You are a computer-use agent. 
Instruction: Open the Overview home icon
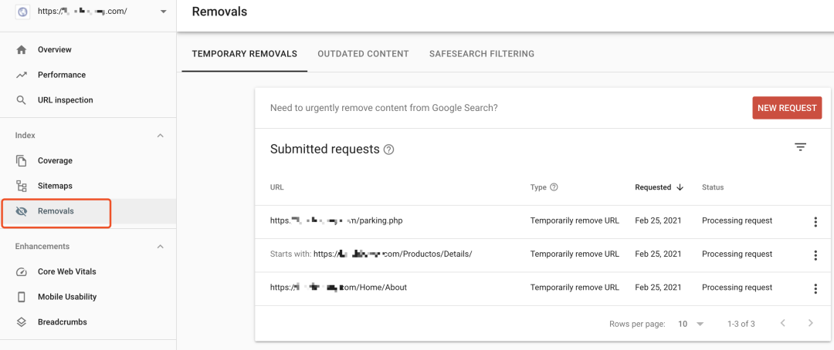(22, 50)
